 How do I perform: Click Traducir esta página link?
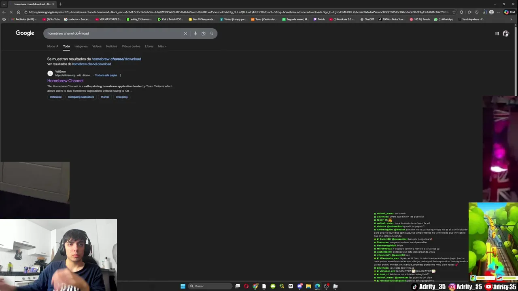[x=106, y=75]
